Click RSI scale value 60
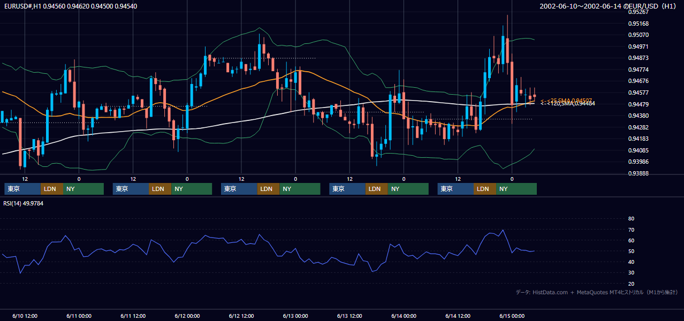The width and height of the screenshot is (684, 321). (631, 240)
